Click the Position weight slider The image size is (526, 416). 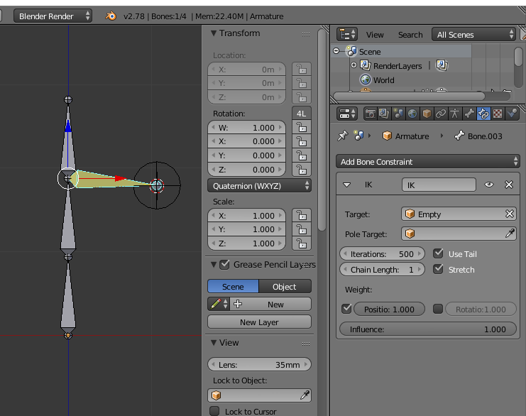[x=389, y=309]
